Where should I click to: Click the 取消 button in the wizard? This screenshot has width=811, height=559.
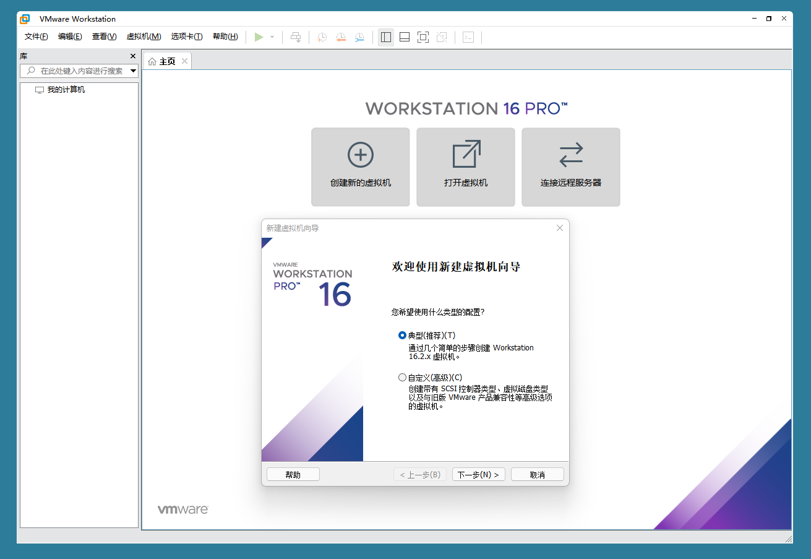538,475
